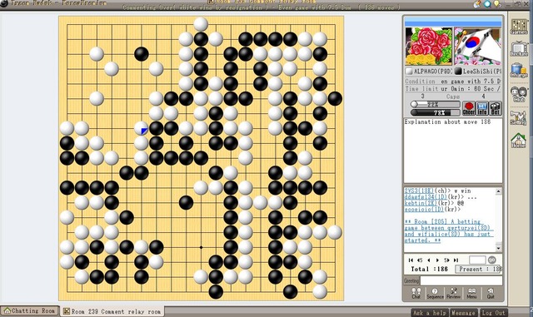This screenshot has width=533, height=317.
Task: Click the Review button
Action: point(453,293)
